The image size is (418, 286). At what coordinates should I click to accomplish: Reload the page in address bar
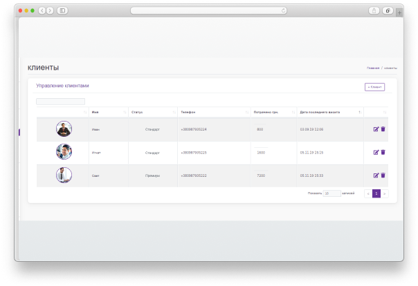tap(283, 10)
